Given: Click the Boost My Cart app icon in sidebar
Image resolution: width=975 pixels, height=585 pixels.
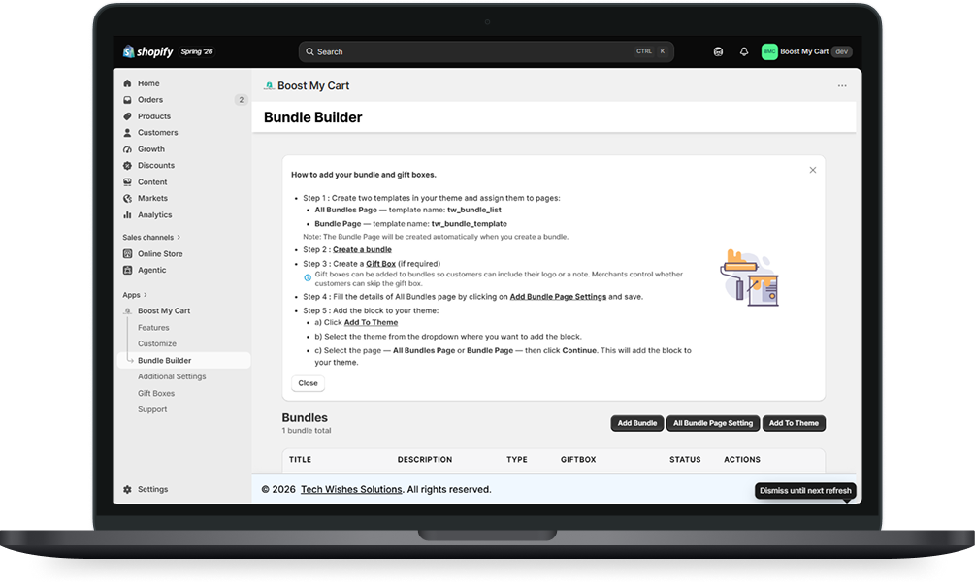Looking at the screenshot, I should (127, 310).
